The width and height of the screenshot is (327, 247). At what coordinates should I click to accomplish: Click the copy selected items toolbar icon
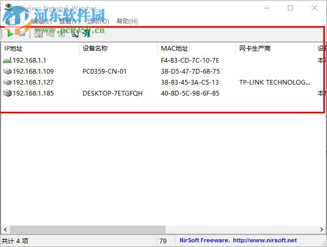(50, 33)
